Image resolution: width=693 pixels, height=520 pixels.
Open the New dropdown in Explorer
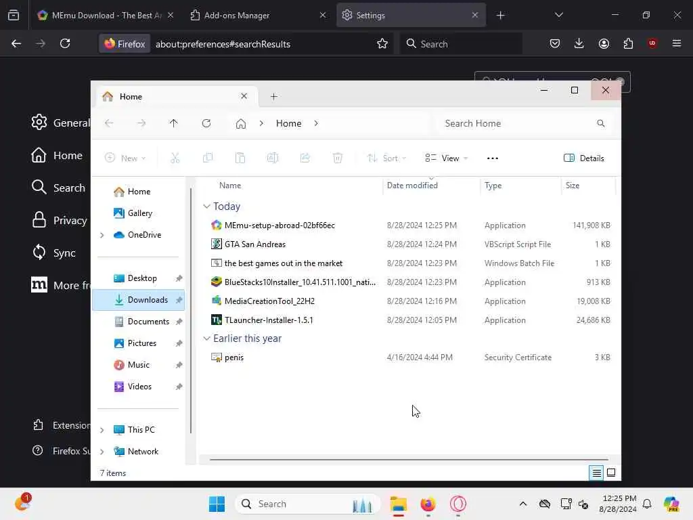click(125, 158)
